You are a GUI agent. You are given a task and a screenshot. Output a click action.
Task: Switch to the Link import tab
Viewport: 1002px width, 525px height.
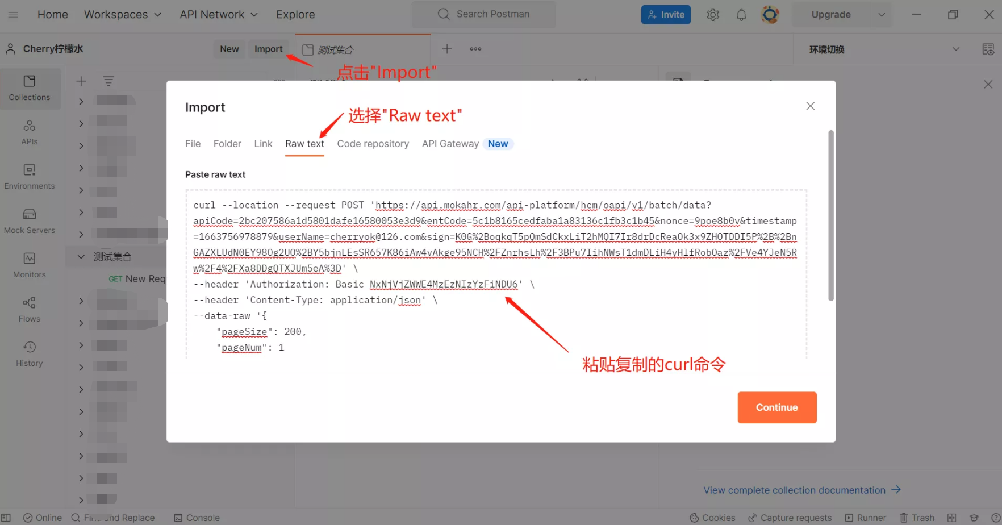coord(263,144)
